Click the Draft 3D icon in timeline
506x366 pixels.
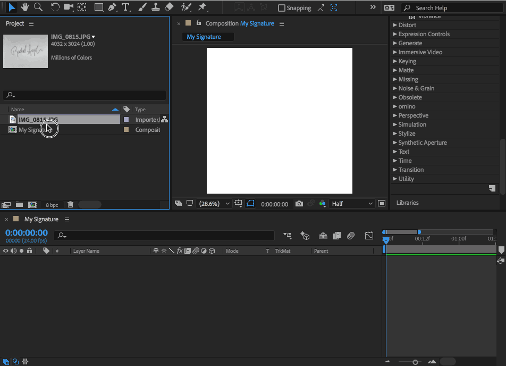305,236
